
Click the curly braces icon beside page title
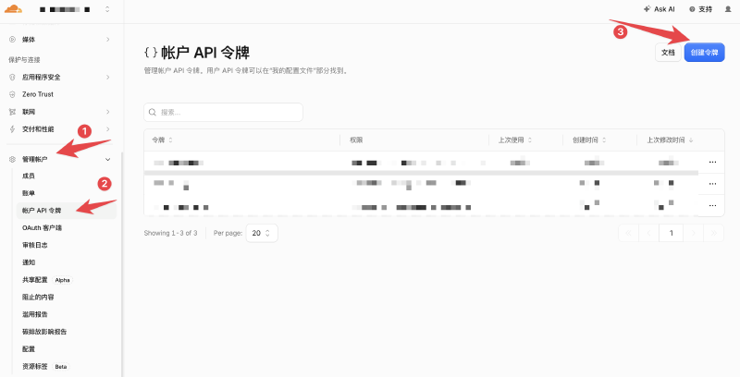tap(151, 53)
